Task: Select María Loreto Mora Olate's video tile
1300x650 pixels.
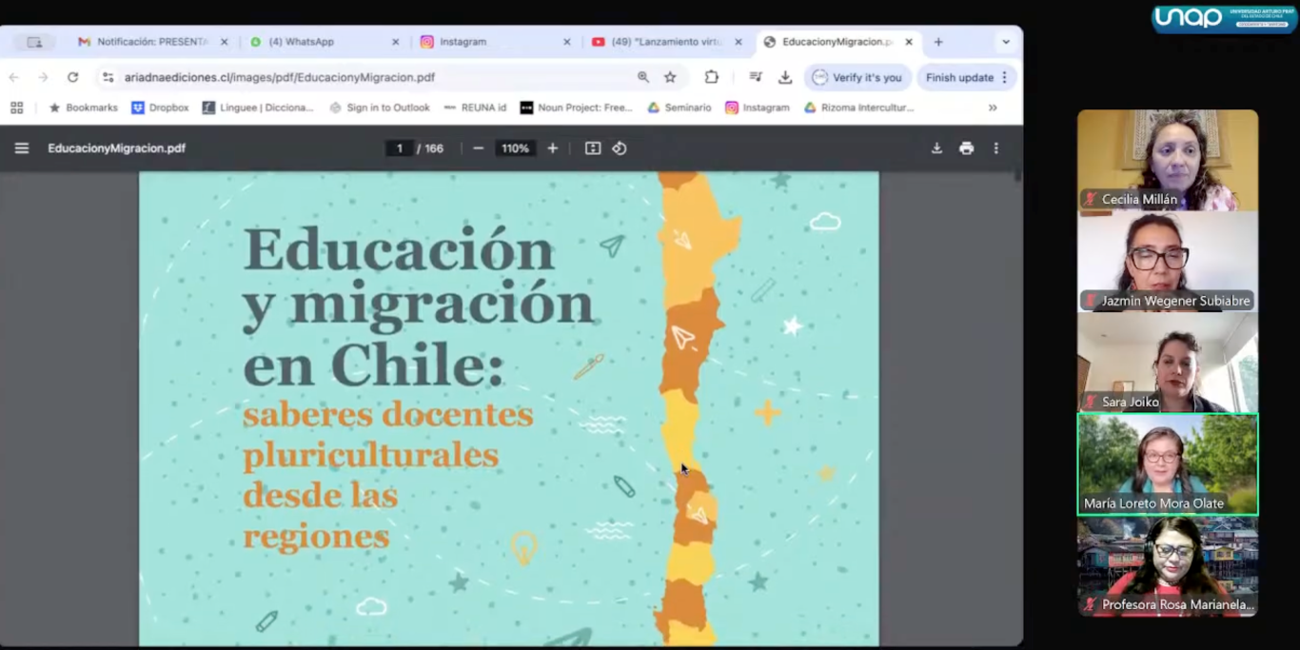Action: [x=1167, y=463]
